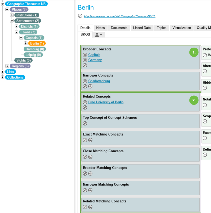This screenshot has height=213, width=211.
Task: Click link icon under Related Concepts
Action: [85, 107]
